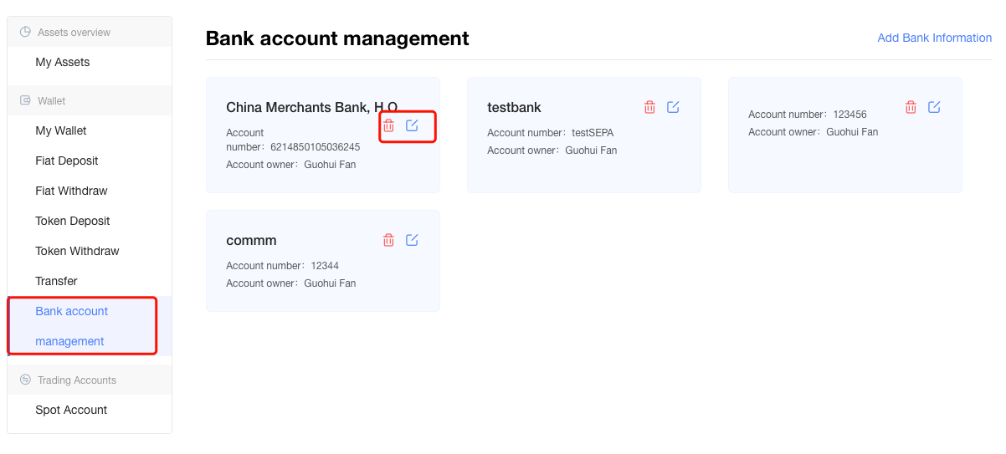This screenshot has width=1006, height=454.
Task: Go to My Assets page
Action: click(63, 62)
